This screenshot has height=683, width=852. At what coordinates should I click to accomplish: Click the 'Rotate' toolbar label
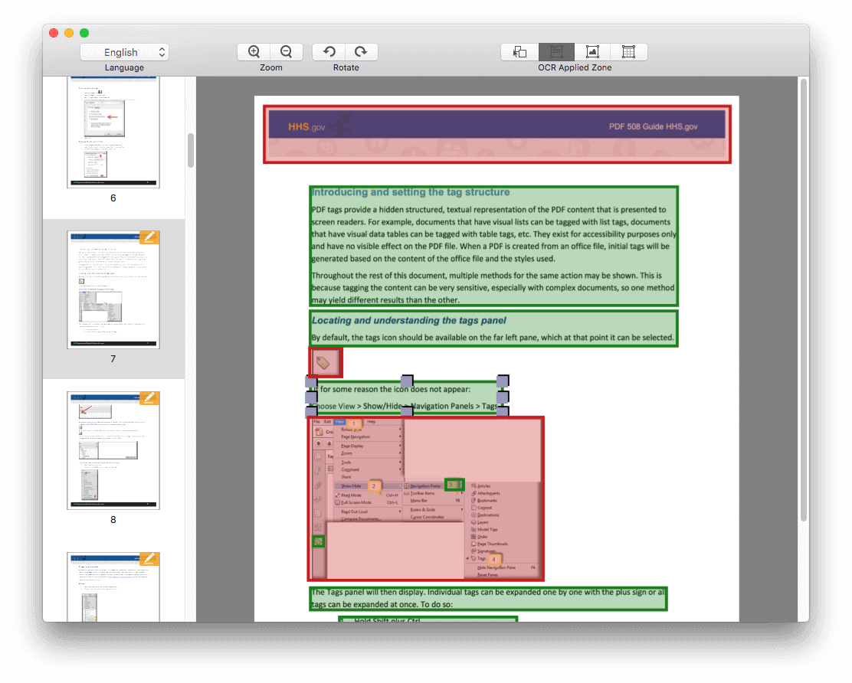[x=346, y=67]
